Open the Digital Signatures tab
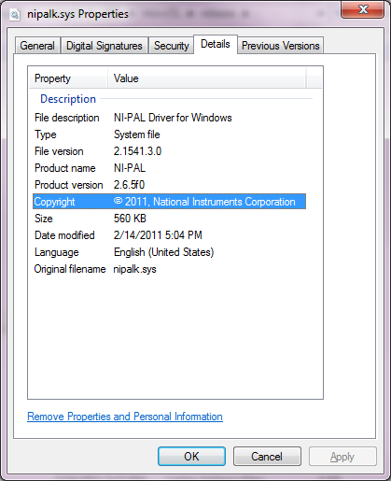The height and width of the screenshot is (481, 391). 105,46
